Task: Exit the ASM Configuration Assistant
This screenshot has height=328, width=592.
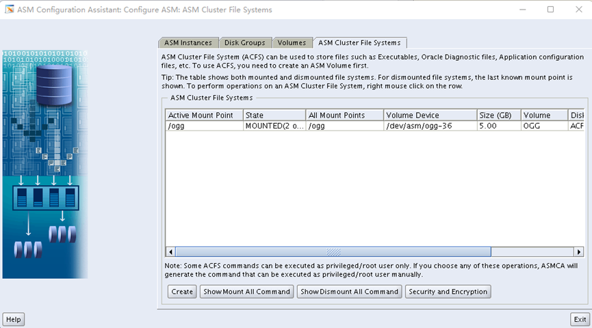Action: (x=580, y=319)
